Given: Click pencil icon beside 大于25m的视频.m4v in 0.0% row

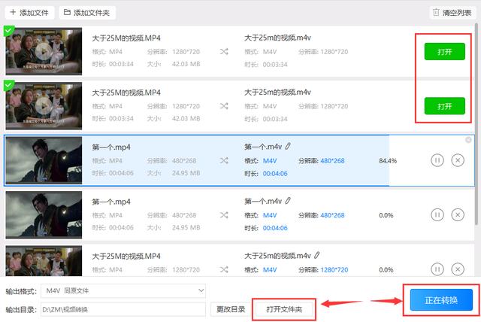Looking at the screenshot, I should [317, 255].
